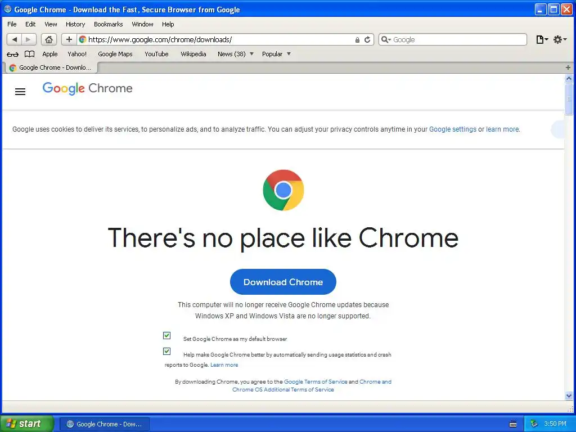The height and width of the screenshot is (432, 576).
Task: Open the page menu icon
Action: pos(542,39)
